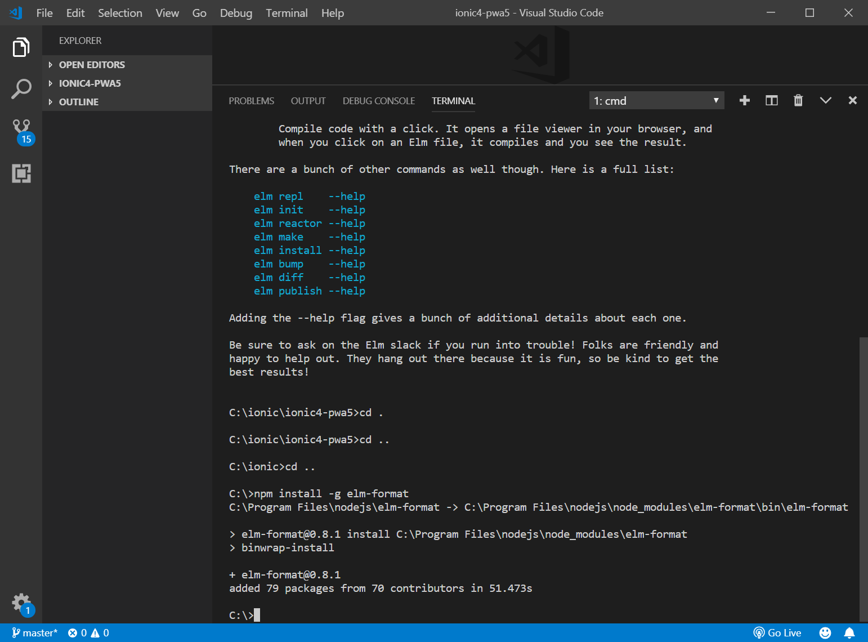Click the terminal vertical scrollbar
This screenshot has width=868, height=642.
coord(863,479)
